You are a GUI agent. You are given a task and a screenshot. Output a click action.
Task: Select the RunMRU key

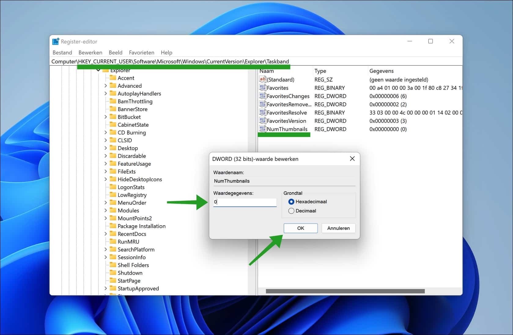point(128,242)
